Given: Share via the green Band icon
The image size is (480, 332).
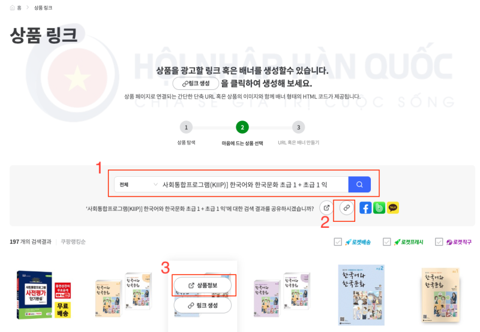Looking at the screenshot, I should pyautogui.click(x=379, y=208).
